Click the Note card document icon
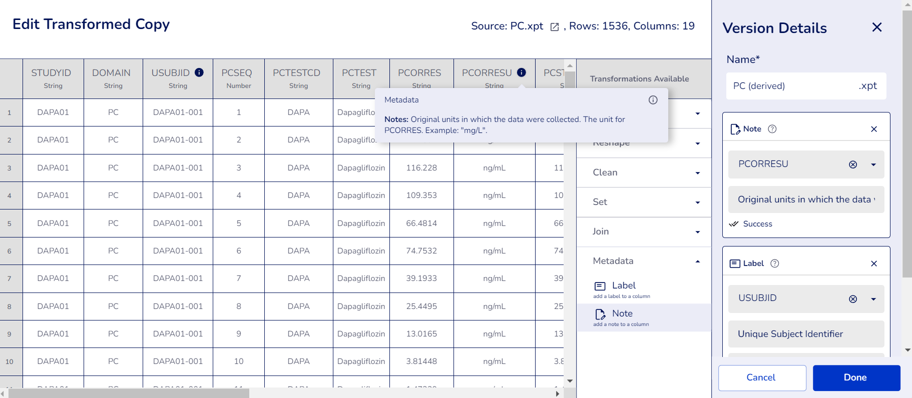Viewport: 912px width, 398px height. [x=735, y=129]
